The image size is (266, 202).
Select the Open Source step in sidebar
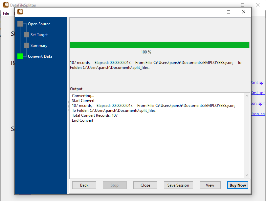point(40,24)
